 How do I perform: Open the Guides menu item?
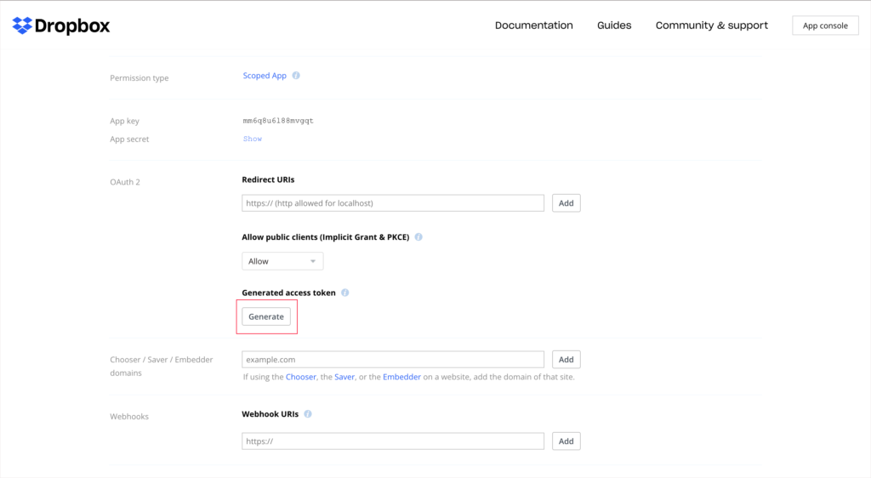pyautogui.click(x=614, y=26)
